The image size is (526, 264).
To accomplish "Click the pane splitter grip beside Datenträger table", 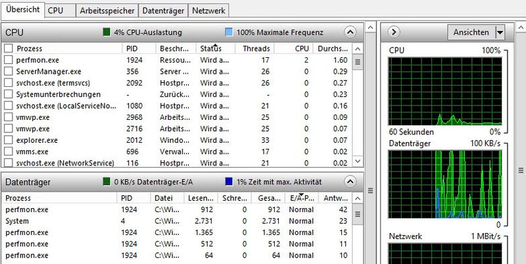I will pos(370,190).
